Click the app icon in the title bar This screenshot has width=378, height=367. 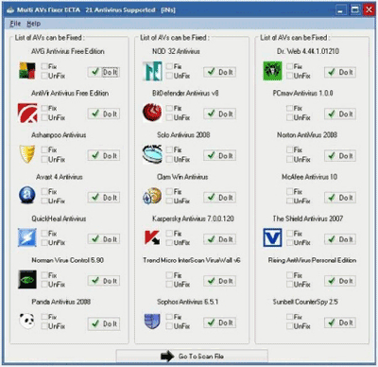[10, 10]
